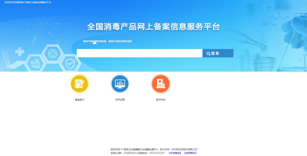Click the medical cross hexagon icon
The height and width of the screenshot is (156, 307).
click(x=53, y=53)
